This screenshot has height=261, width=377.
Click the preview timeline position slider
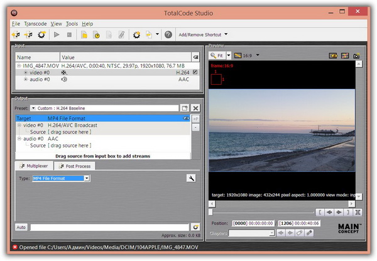tap(211, 212)
